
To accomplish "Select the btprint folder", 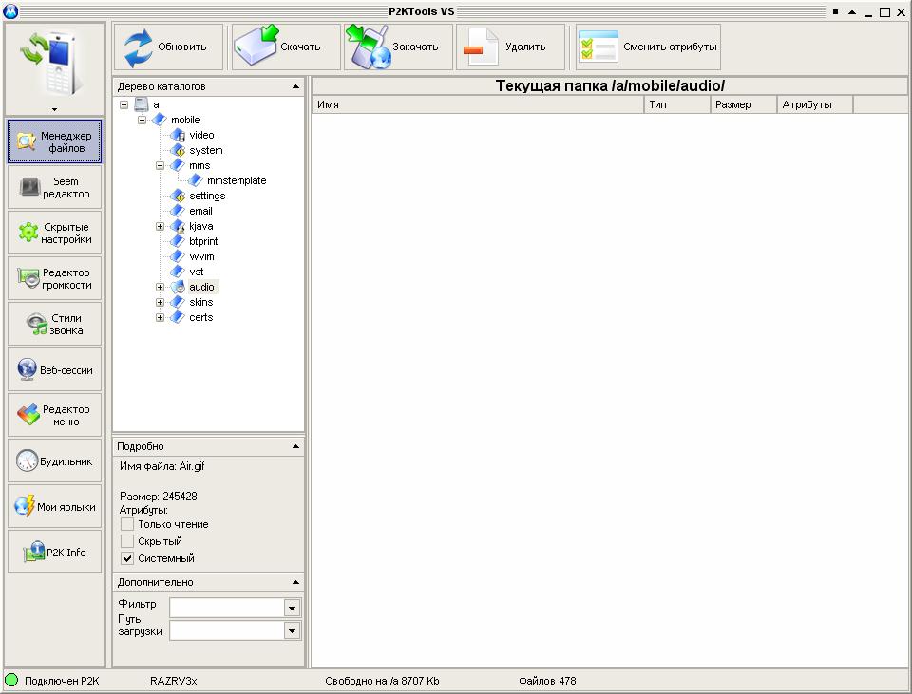I will click(x=203, y=241).
